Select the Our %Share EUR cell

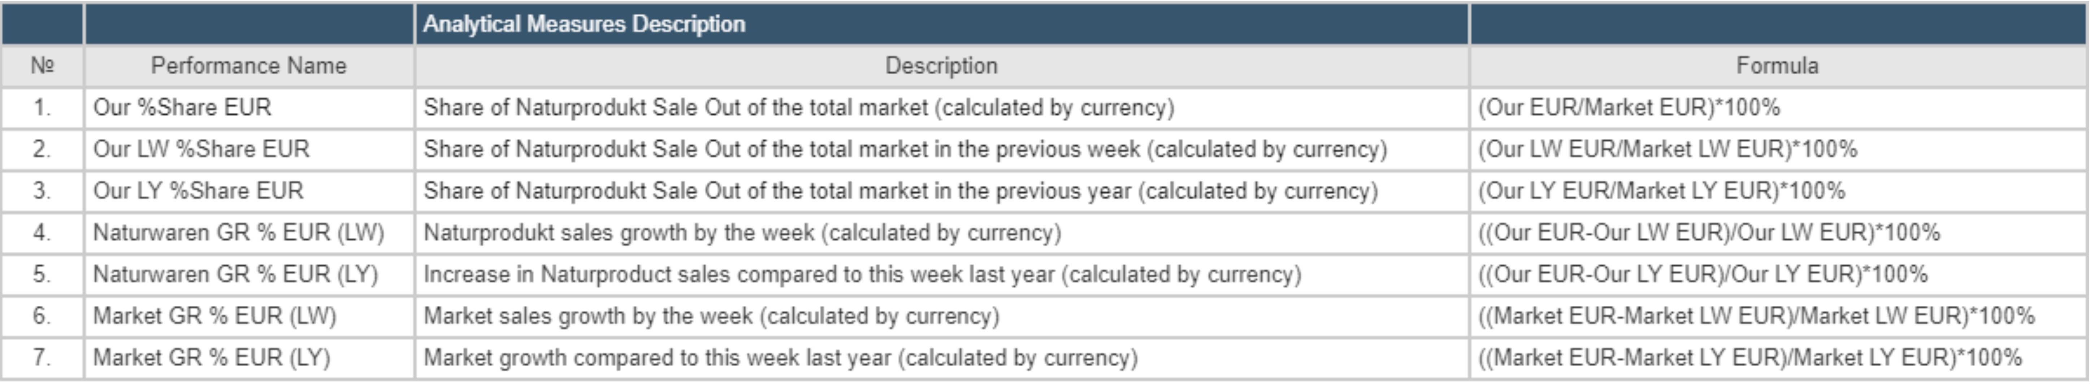183,108
